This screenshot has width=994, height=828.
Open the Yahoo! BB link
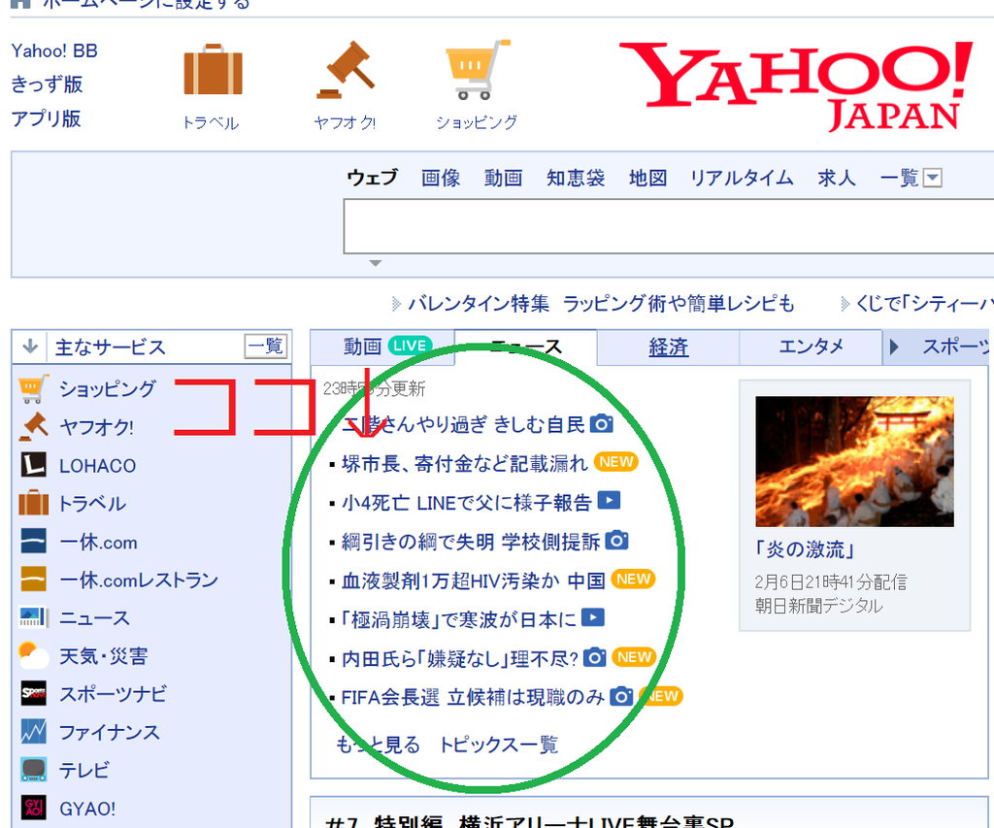click(x=54, y=50)
